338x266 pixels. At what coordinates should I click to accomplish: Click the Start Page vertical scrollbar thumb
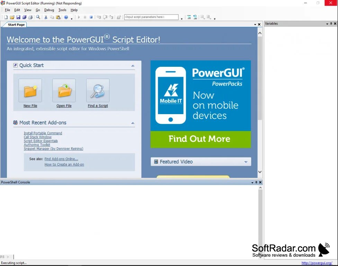[260, 78]
